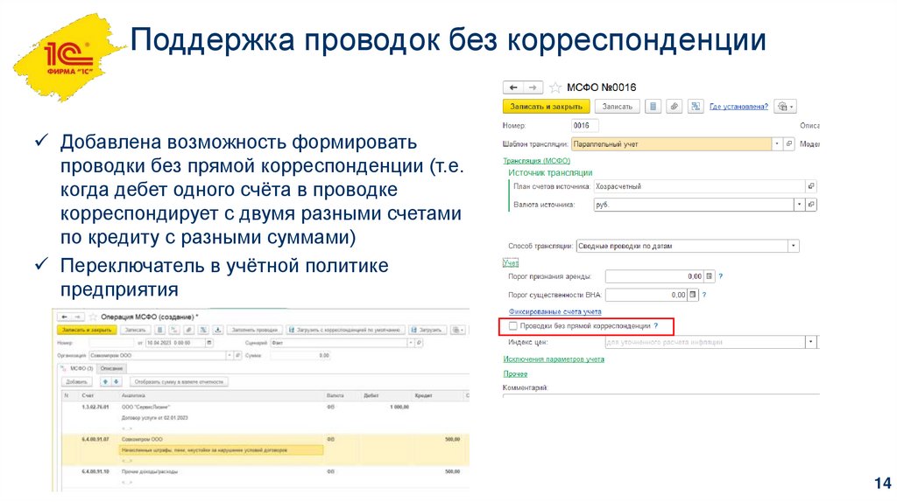Click the help question mark for Порог признания аренды
This screenshot has height=502, width=897.
(x=721, y=275)
